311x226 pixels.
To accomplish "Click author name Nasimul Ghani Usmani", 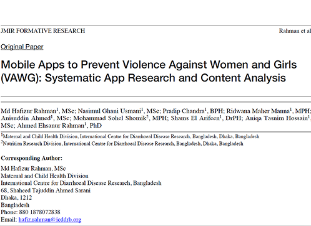I will [109, 111].
